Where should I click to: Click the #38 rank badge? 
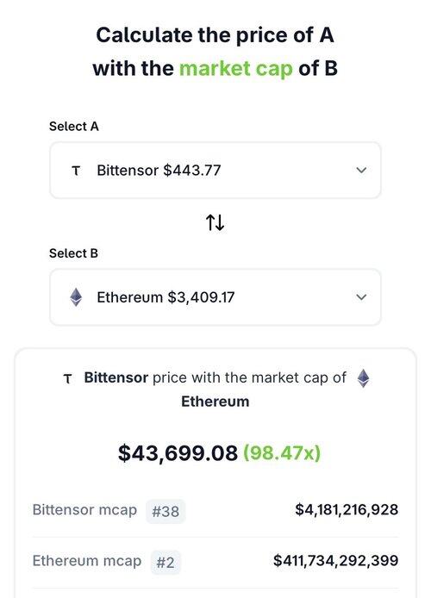[x=166, y=511]
